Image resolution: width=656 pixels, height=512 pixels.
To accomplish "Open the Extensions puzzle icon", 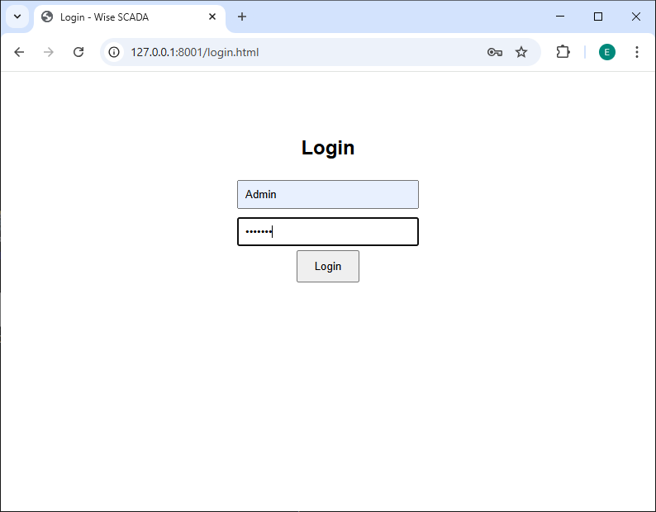I will point(563,52).
